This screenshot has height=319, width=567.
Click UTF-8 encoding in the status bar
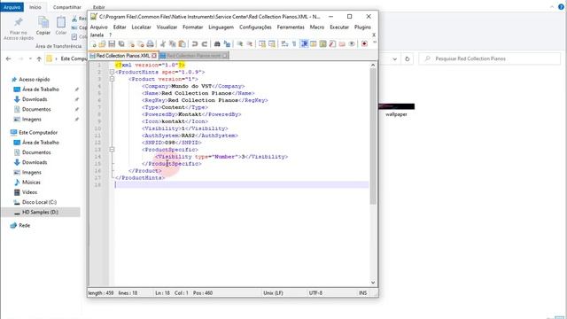[315, 293]
